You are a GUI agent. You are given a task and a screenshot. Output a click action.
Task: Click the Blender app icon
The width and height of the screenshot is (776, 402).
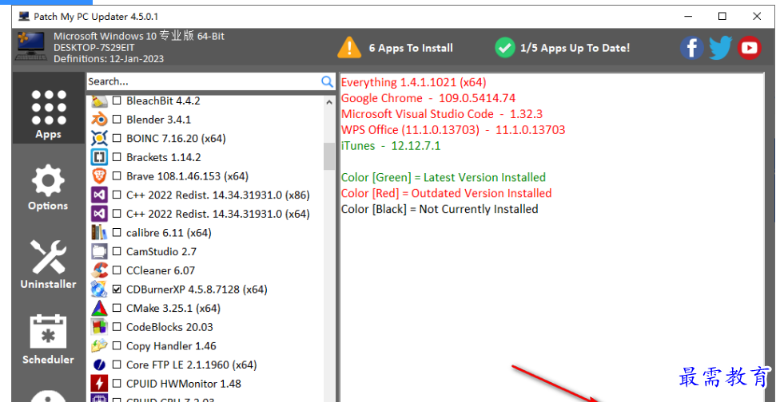pos(99,120)
